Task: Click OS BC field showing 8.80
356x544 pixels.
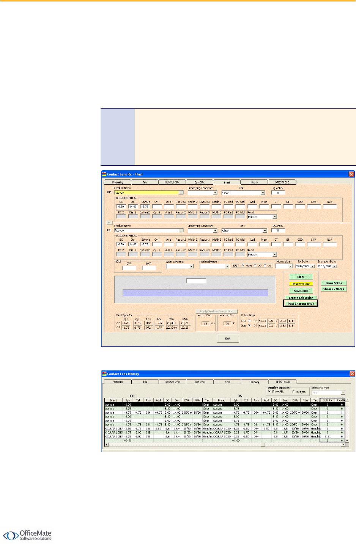Action: (x=121, y=245)
